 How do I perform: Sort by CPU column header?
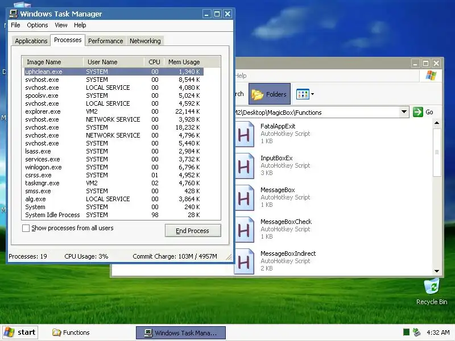pos(154,62)
